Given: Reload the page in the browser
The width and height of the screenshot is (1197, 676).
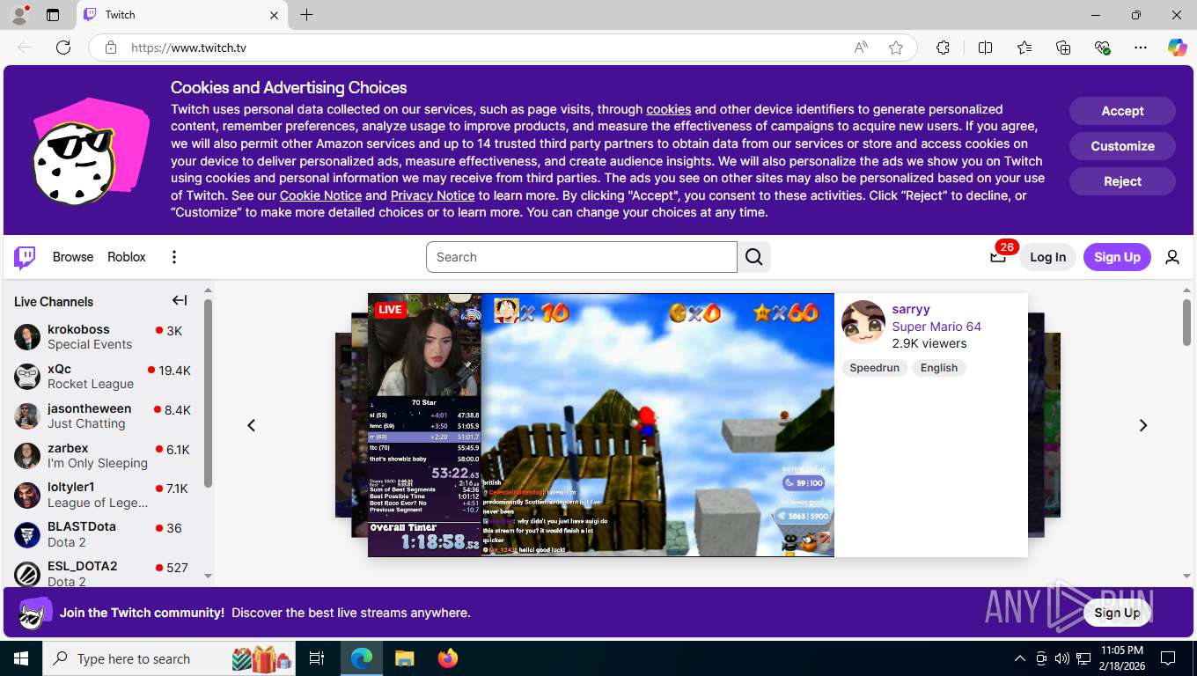Looking at the screenshot, I should pyautogui.click(x=63, y=48).
